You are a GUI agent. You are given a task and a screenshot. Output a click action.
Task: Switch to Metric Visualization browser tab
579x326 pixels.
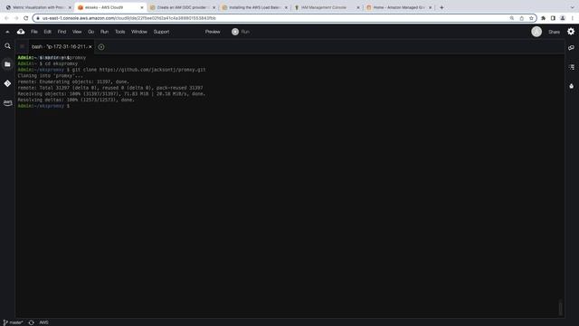coord(37,7)
